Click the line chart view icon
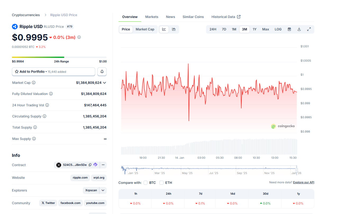 pos(164,29)
